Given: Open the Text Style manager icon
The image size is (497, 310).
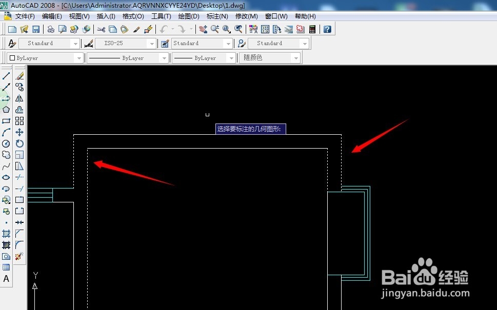Looking at the screenshot, I should [12, 44].
